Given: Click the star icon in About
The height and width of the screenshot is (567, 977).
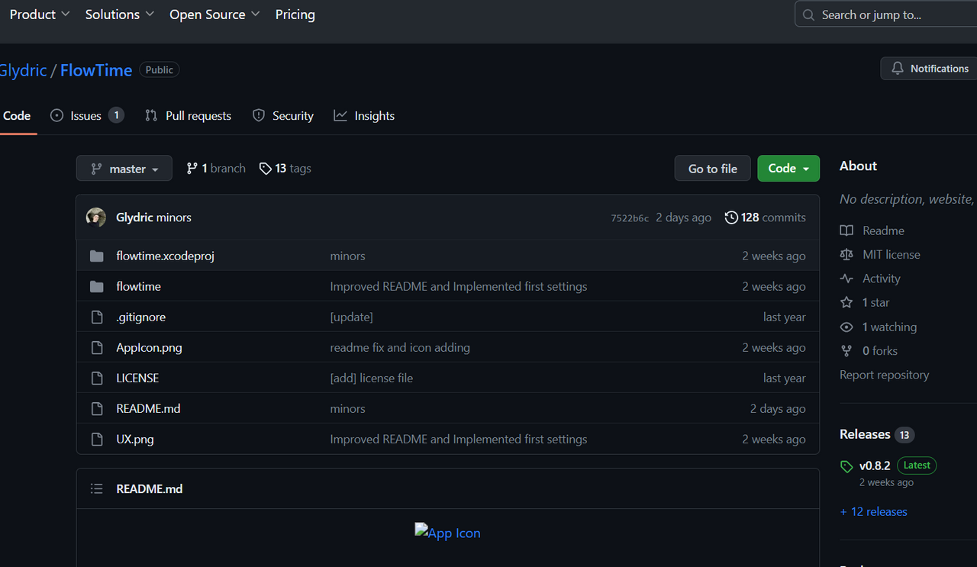Looking at the screenshot, I should pyautogui.click(x=846, y=303).
